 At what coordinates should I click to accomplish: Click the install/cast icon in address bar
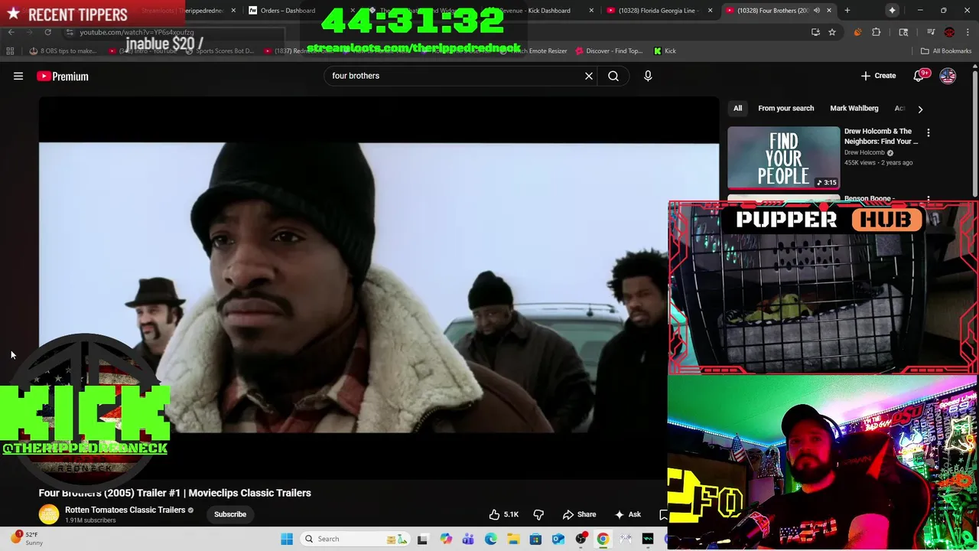[815, 32]
